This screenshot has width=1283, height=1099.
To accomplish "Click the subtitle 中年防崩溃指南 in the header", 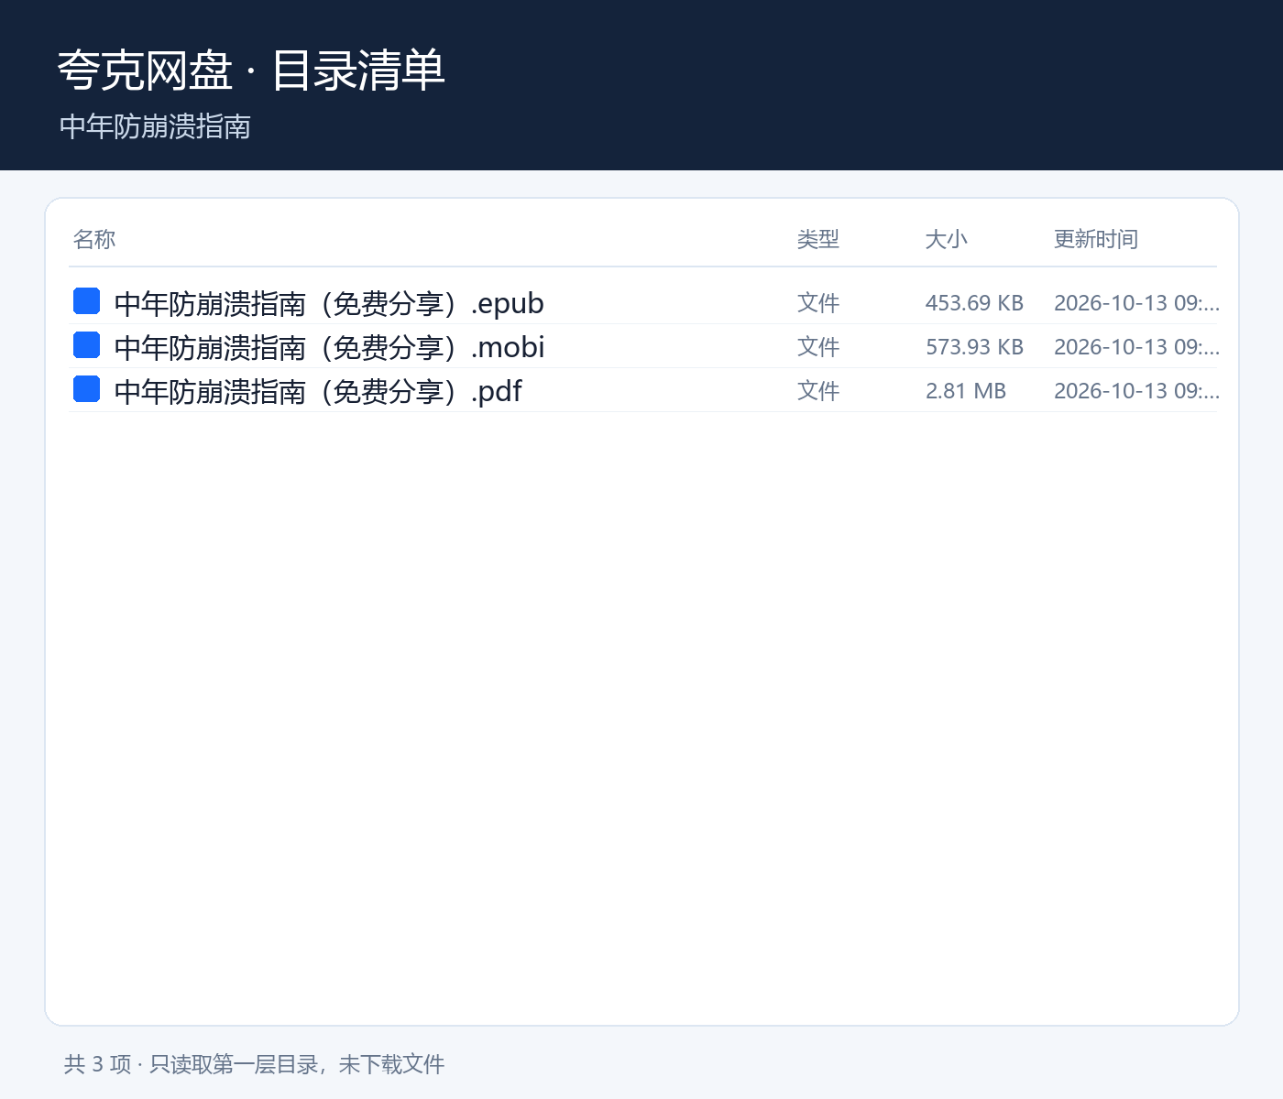I will pos(155,126).
